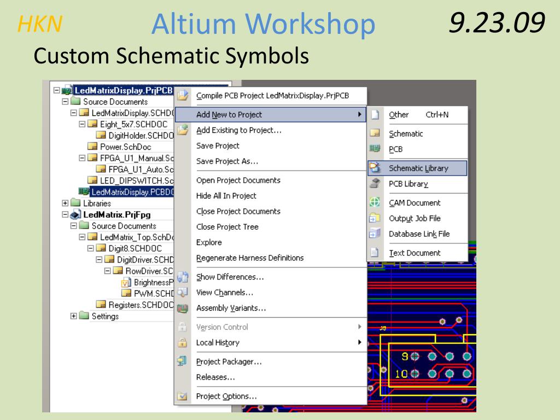Open the Add New to Project submenu
Image resolution: width=560 pixels, height=420 pixels.
[271, 115]
